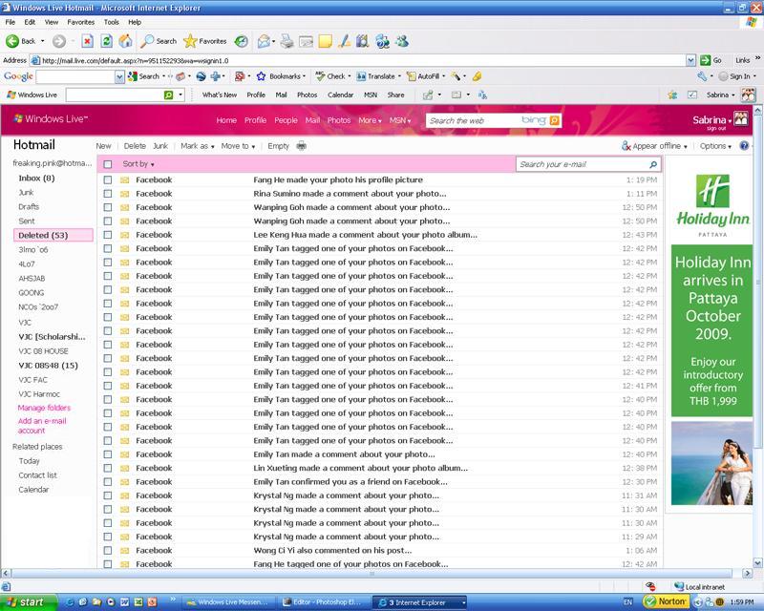This screenshot has width=764, height=611.
Task: Click the Bing orange search button
Action: click(554, 120)
